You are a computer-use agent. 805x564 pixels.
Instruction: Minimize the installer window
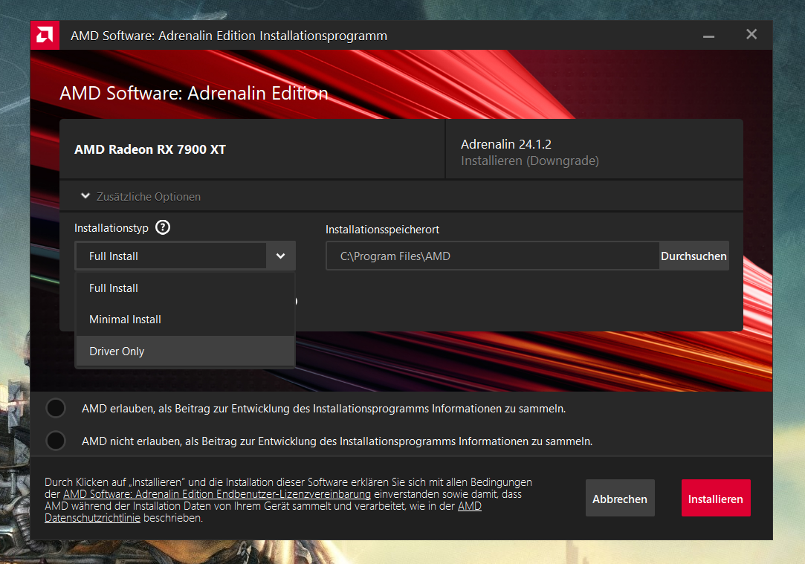coord(708,34)
